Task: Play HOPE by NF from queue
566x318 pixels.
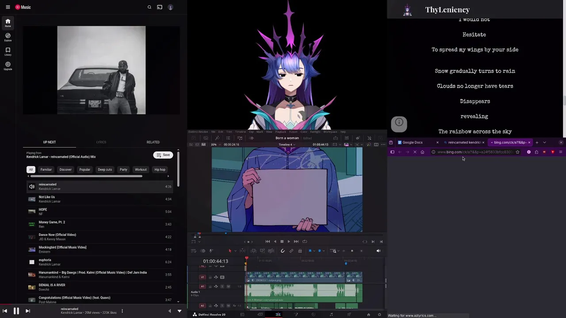Action: tap(100, 212)
